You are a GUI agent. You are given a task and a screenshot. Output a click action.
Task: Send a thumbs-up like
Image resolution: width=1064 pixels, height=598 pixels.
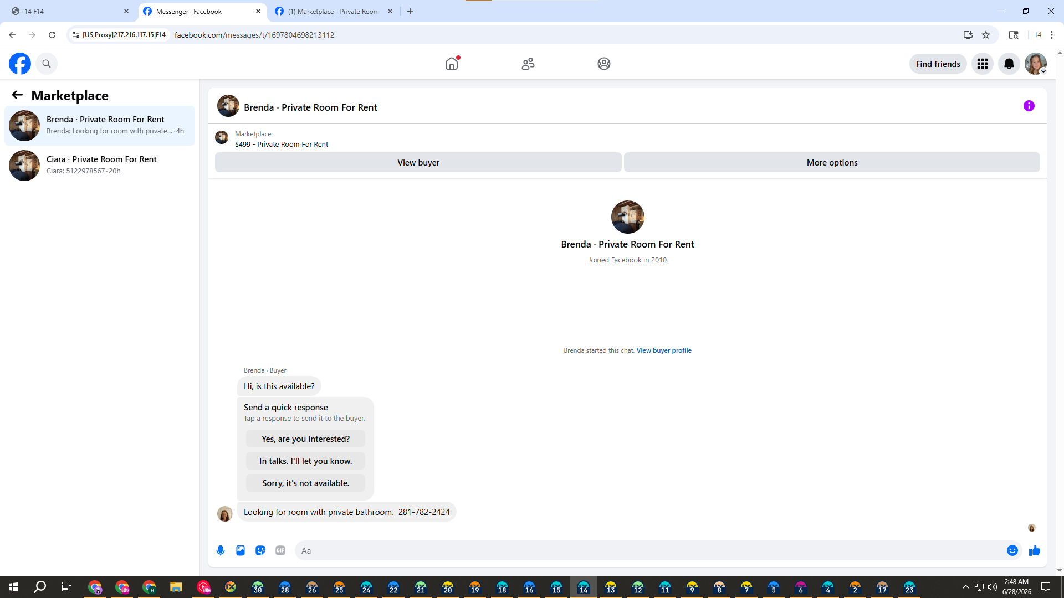(1035, 550)
